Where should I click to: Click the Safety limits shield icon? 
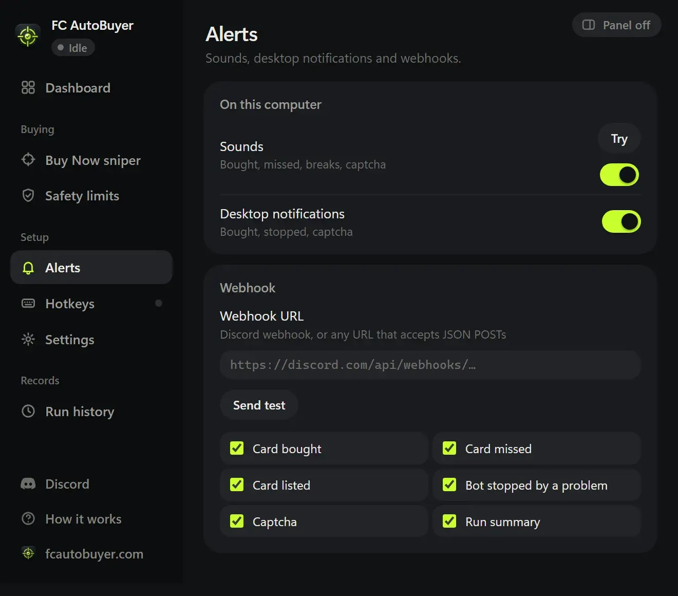28,195
